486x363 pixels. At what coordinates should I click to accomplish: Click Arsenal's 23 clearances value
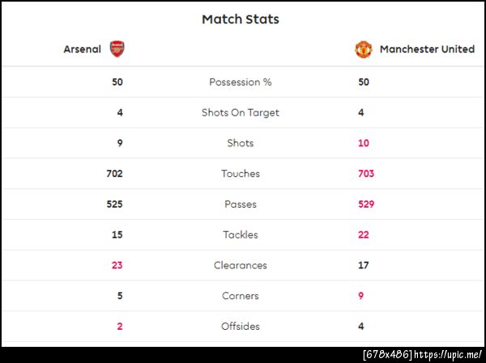pyautogui.click(x=117, y=265)
